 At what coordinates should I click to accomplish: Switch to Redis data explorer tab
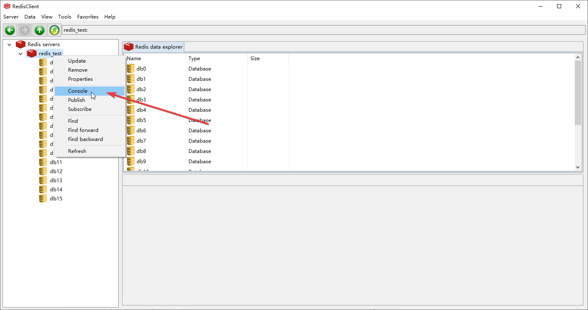coord(153,47)
